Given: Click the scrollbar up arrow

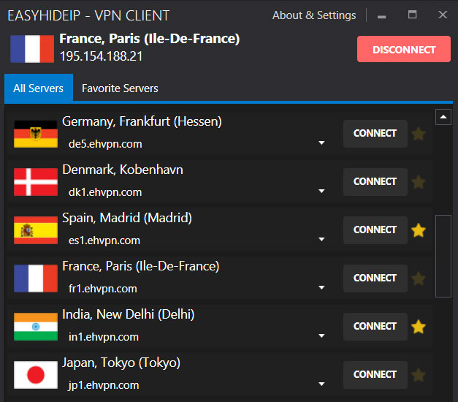Looking at the screenshot, I should coord(443,117).
